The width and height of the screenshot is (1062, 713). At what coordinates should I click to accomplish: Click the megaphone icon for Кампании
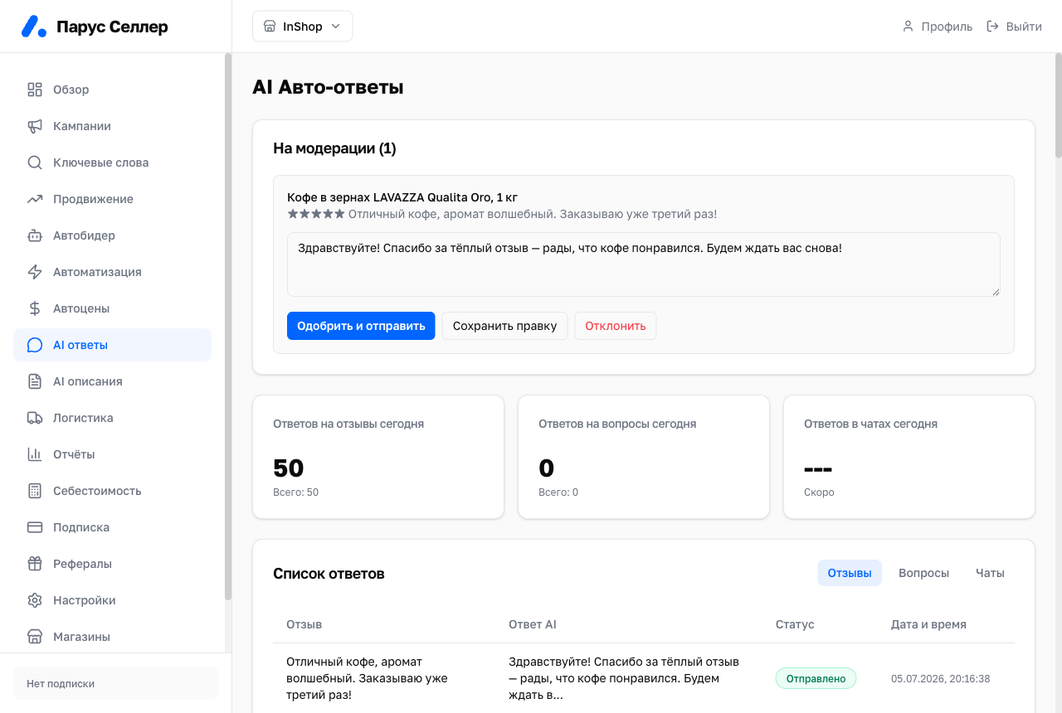pos(35,126)
